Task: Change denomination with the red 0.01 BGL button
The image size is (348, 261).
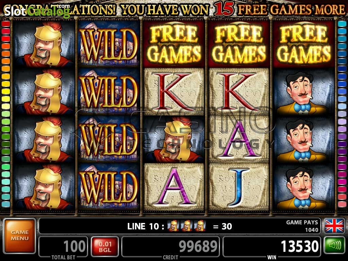Action: tap(105, 247)
